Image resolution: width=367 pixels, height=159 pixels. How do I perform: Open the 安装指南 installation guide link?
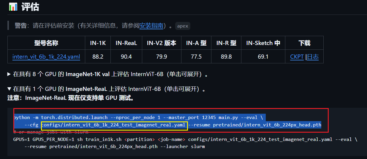click(x=151, y=26)
